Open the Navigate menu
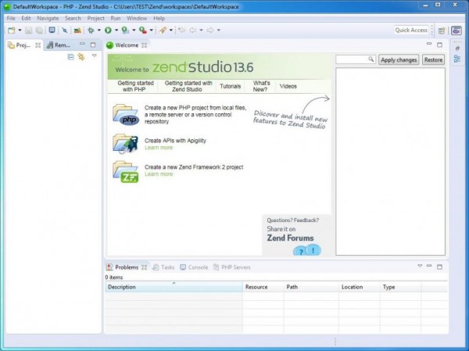 pos(48,18)
